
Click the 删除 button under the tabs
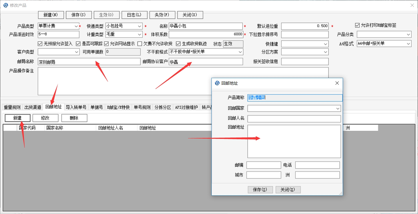pos(74,118)
